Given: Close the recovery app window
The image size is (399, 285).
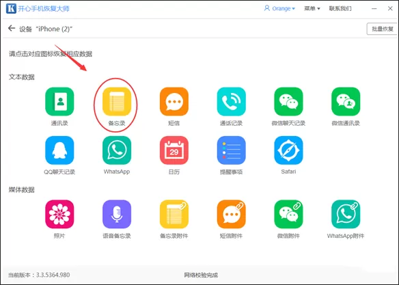Looking at the screenshot, I should [390, 8].
